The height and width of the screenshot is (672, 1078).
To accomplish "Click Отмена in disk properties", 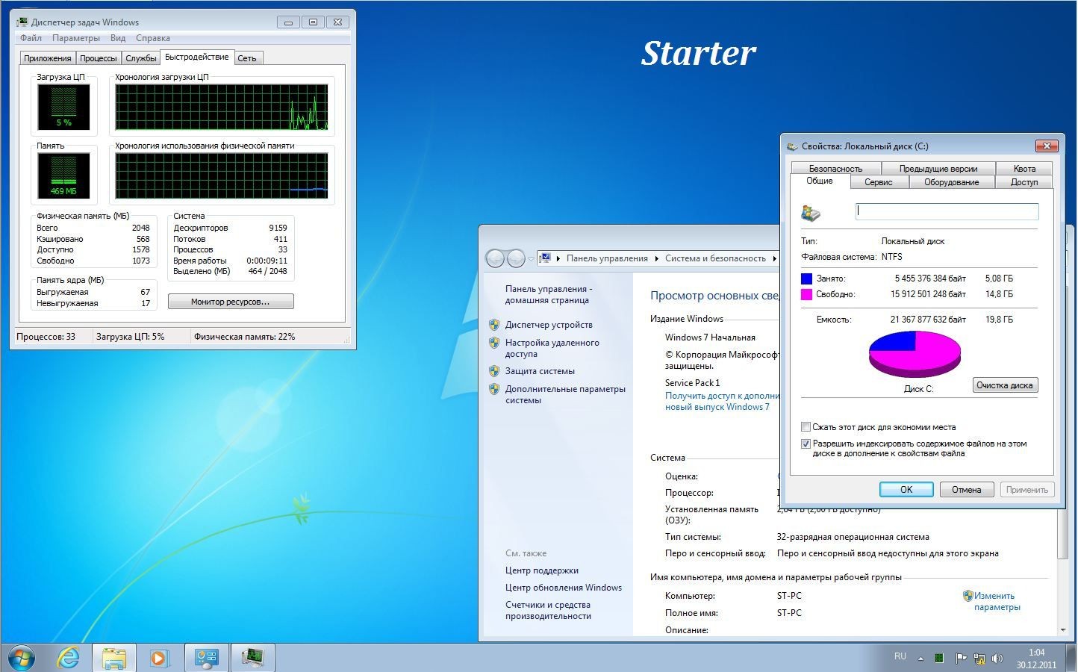I will point(966,490).
